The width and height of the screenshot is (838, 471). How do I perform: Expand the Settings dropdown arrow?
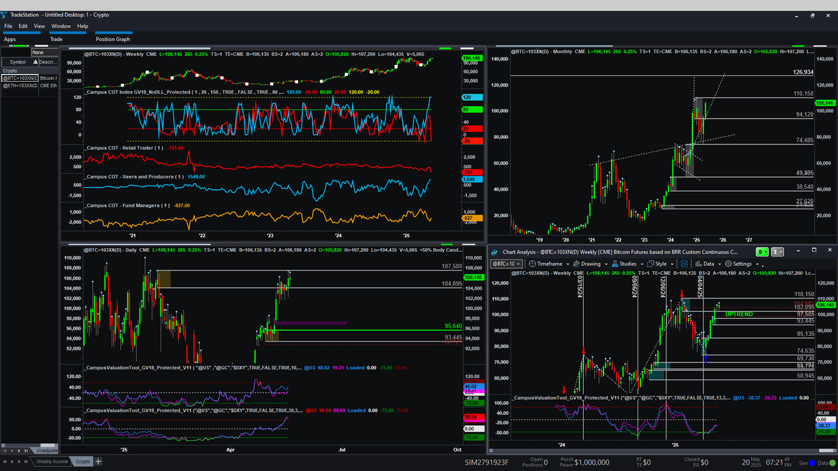pyautogui.click(x=757, y=264)
